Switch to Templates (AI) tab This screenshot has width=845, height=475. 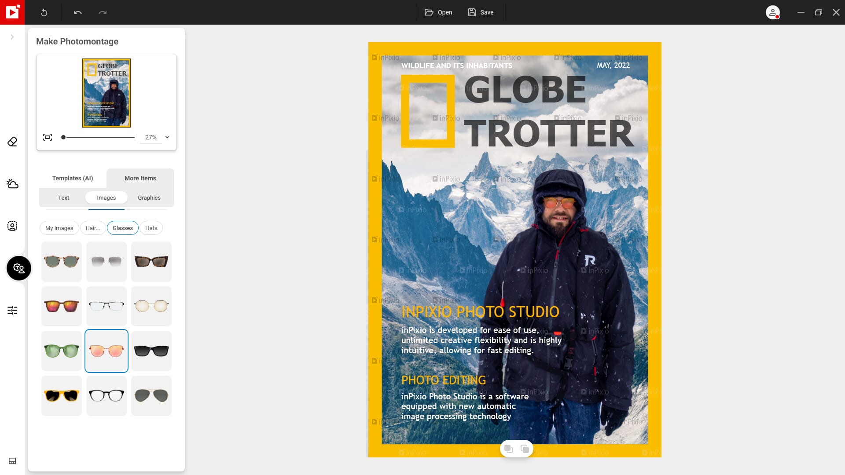tap(73, 178)
